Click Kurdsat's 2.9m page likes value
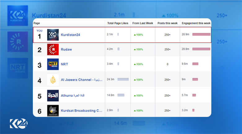242x134 pixels. 110,110
